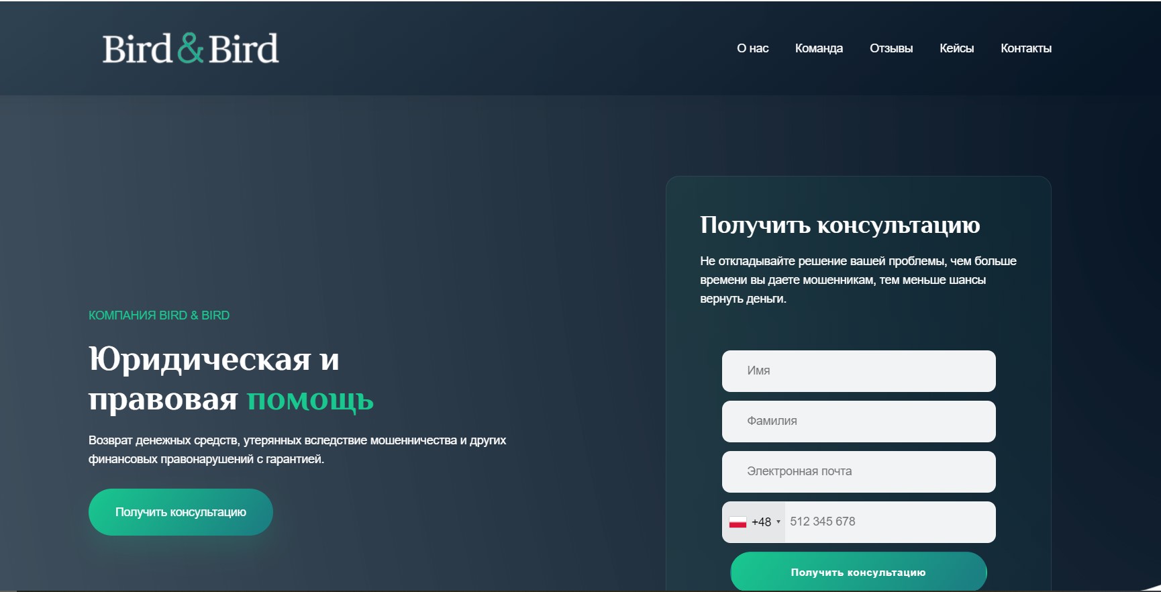Viewport: 1161px width, 592px height.
Task: Open the Отзывы navigation link
Action: (x=891, y=48)
